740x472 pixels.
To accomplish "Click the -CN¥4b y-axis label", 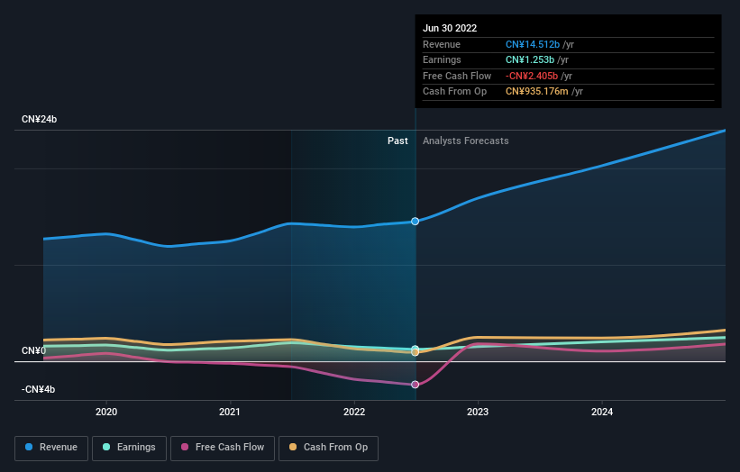I will (x=38, y=389).
